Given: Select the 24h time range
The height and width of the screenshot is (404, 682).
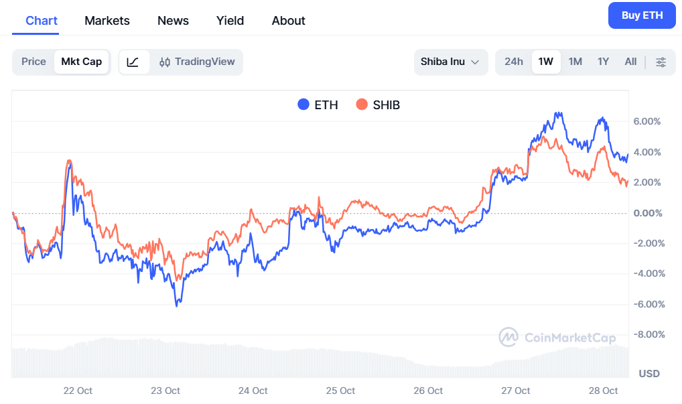Looking at the screenshot, I should (513, 61).
